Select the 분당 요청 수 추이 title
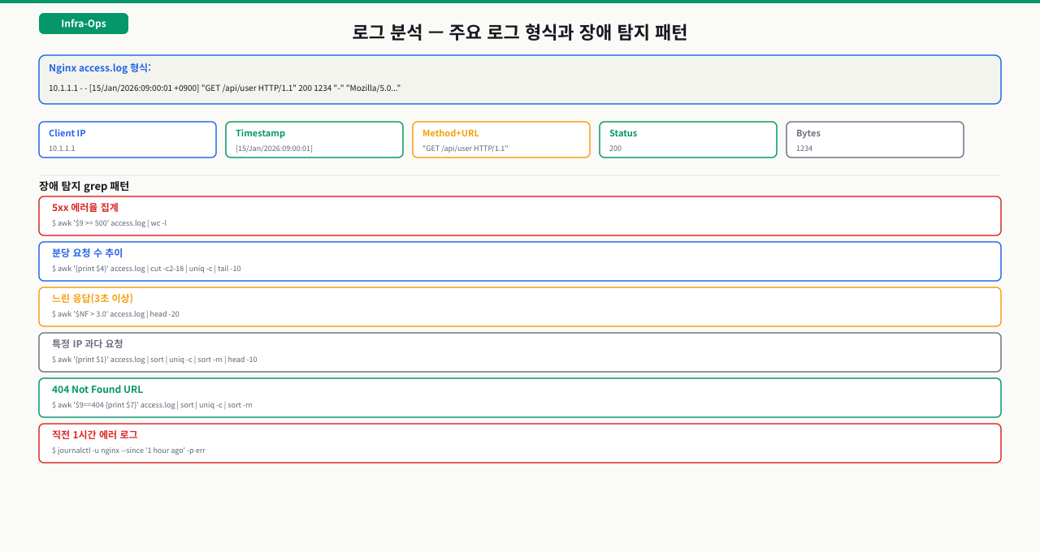This screenshot has height=552, width=1040. pyautogui.click(x=88, y=253)
